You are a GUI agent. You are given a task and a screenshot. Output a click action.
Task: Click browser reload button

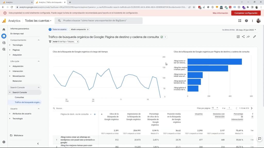click(12, 7)
